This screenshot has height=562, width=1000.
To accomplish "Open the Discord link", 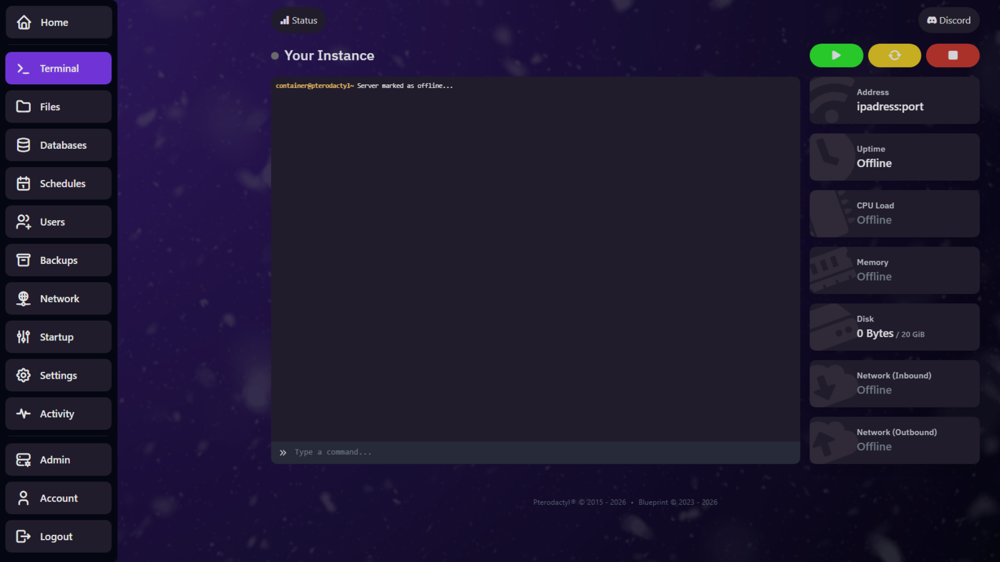I will tap(948, 20).
